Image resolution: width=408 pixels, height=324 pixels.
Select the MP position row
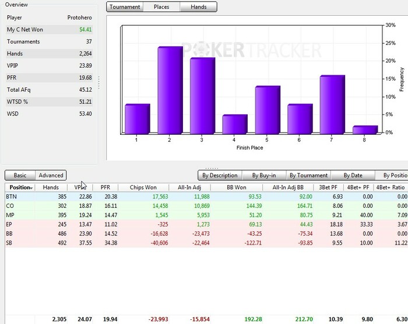pos(206,215)
